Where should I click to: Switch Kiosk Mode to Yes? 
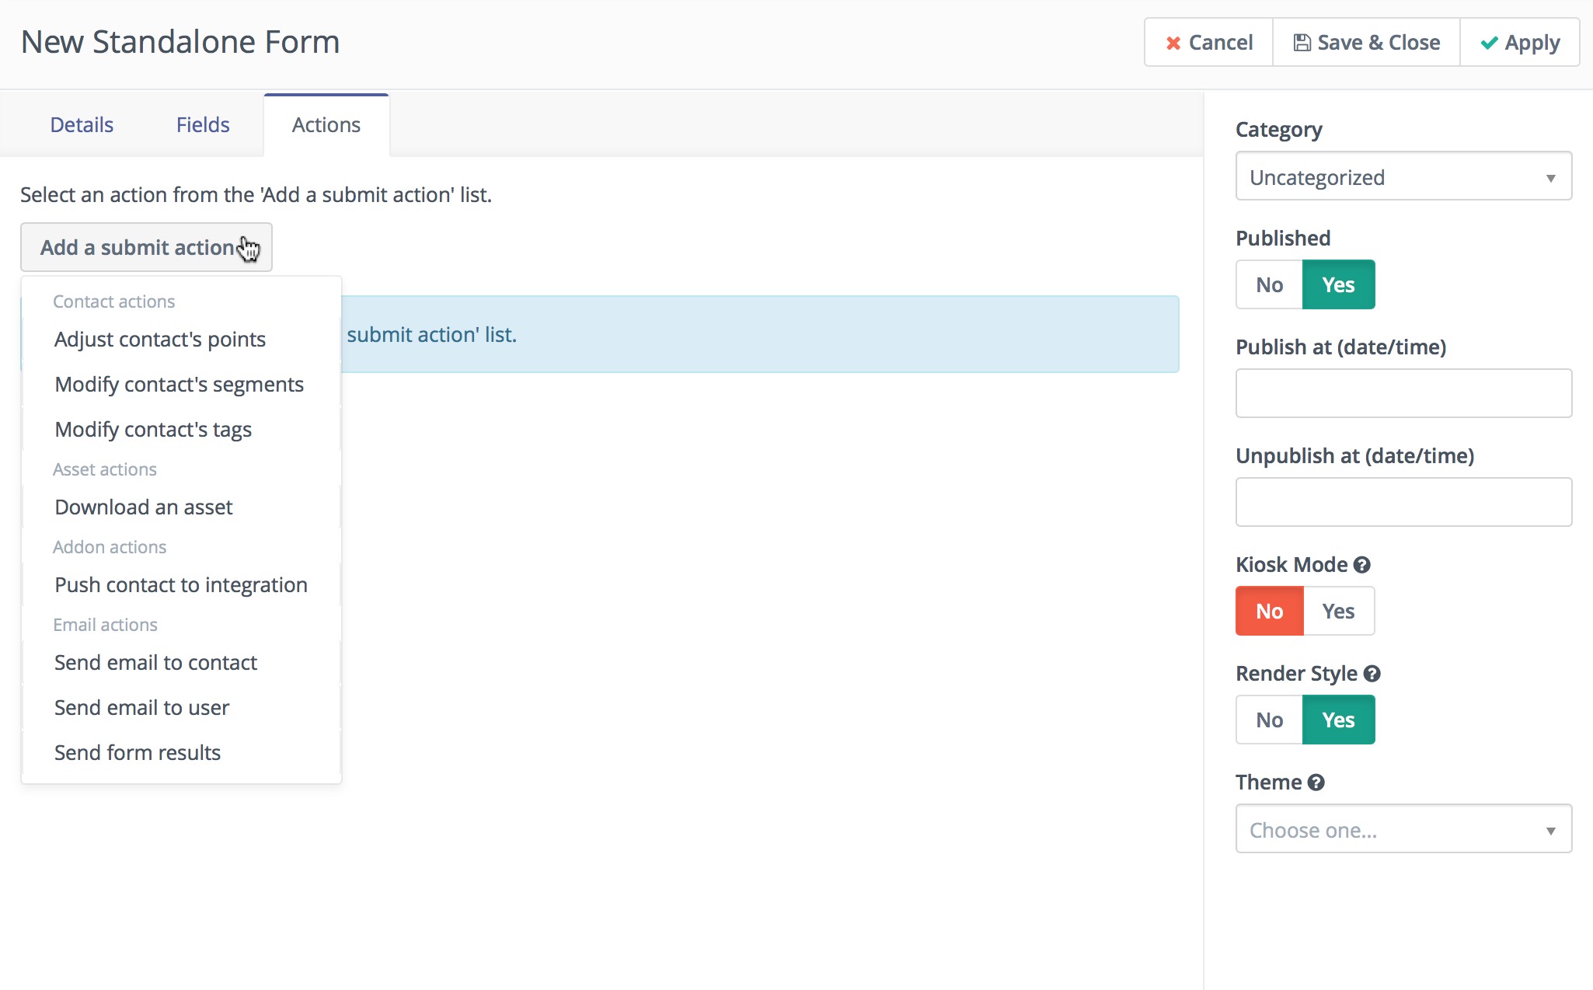[x=1338, y=612]
